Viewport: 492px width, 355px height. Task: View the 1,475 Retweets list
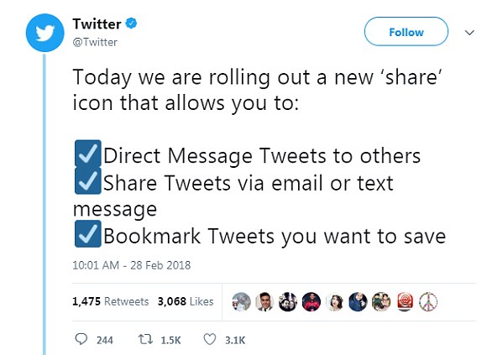[111, 301]
